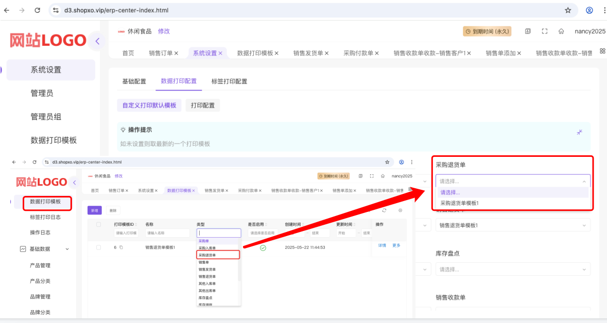Viewport: 607px width, 323px height.
Task: Click the inset browser's bookmark star
Action: tap(387, 162)
